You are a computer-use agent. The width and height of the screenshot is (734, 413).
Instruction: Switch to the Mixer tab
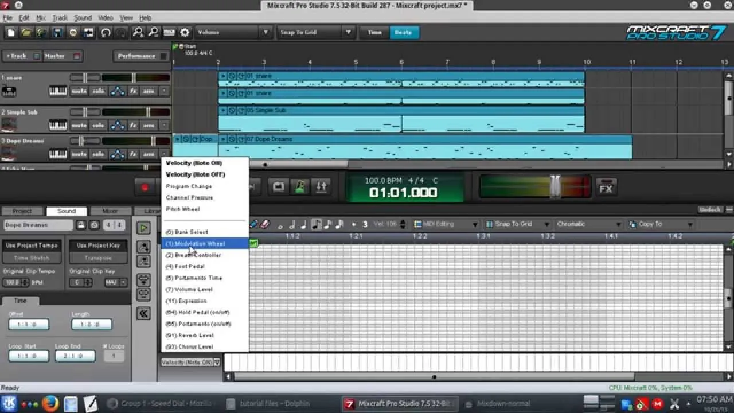click(x=110, y=211)
